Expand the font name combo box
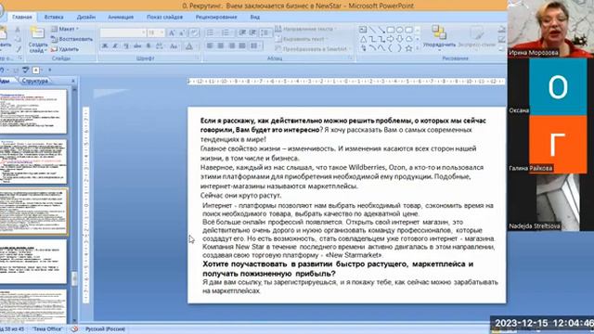The image size is (594, 334). 143,33
